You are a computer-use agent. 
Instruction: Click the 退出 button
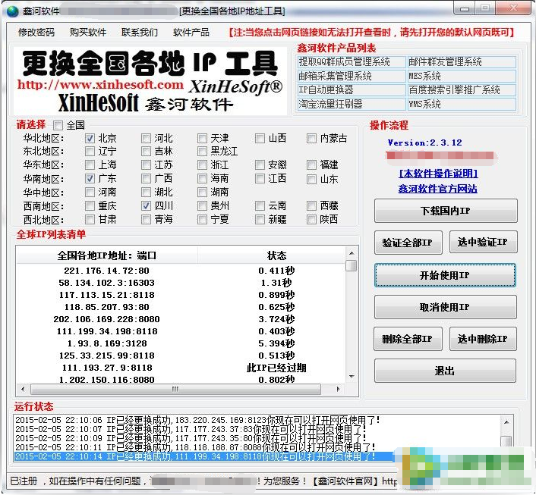445,371
